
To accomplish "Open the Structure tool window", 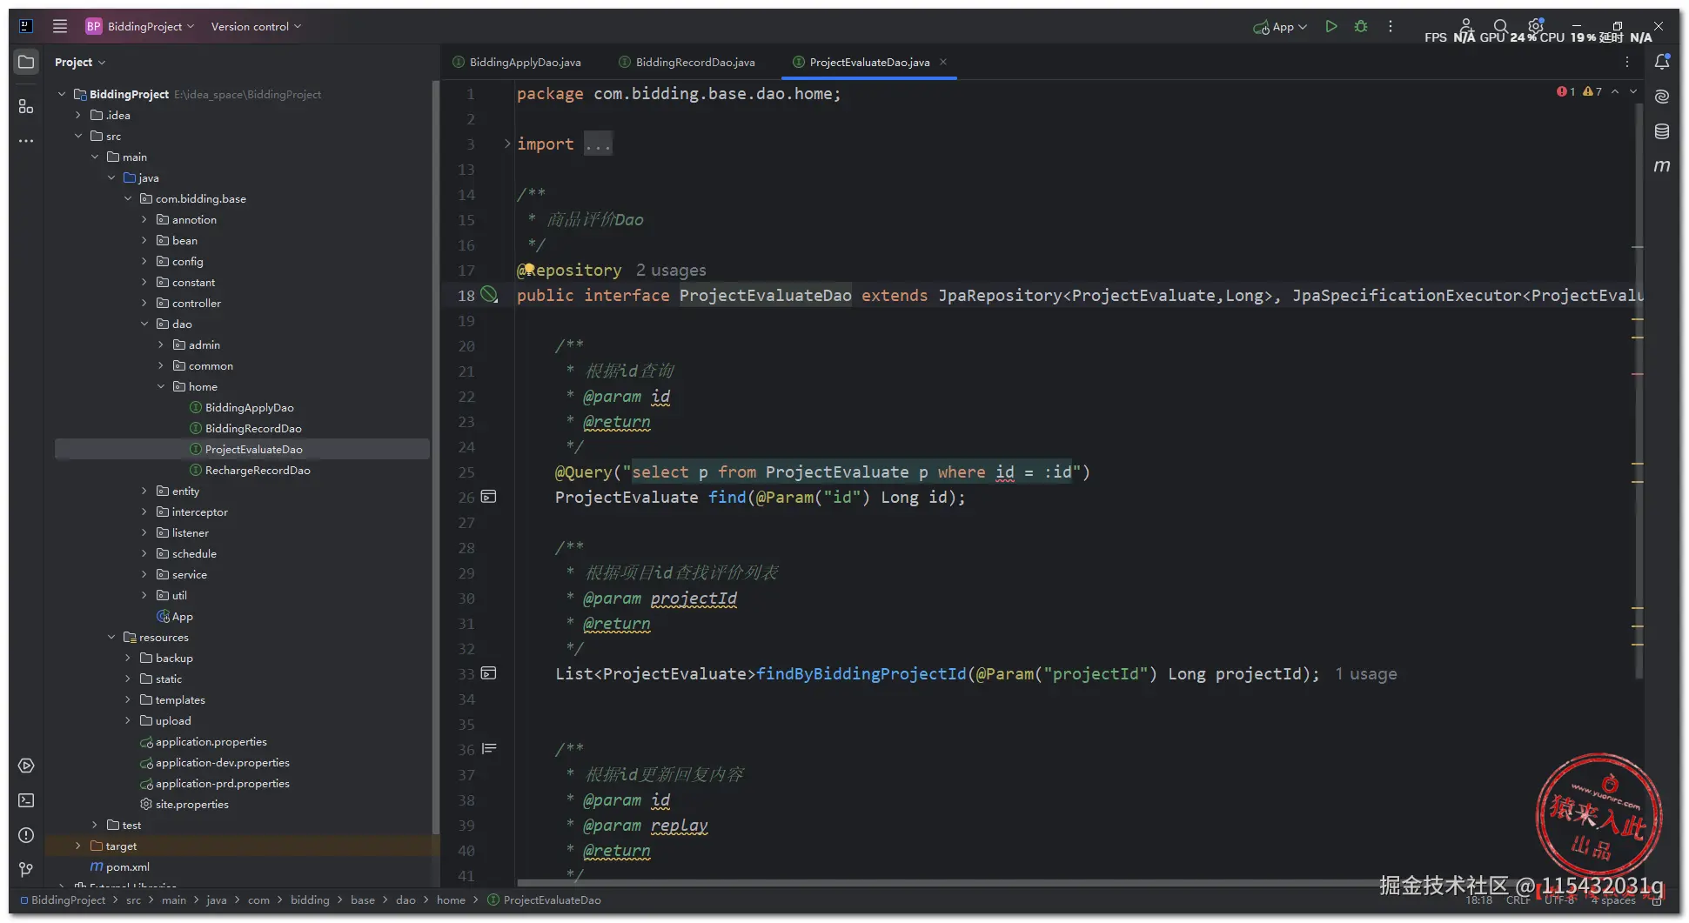I will (26, 106).
